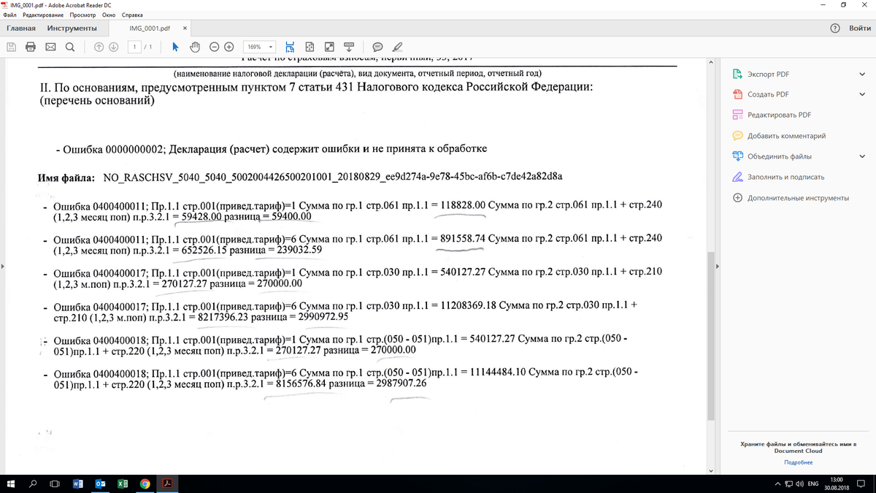
Task: Open the Объединить файлы tool
Action: [x=779, y=156]
